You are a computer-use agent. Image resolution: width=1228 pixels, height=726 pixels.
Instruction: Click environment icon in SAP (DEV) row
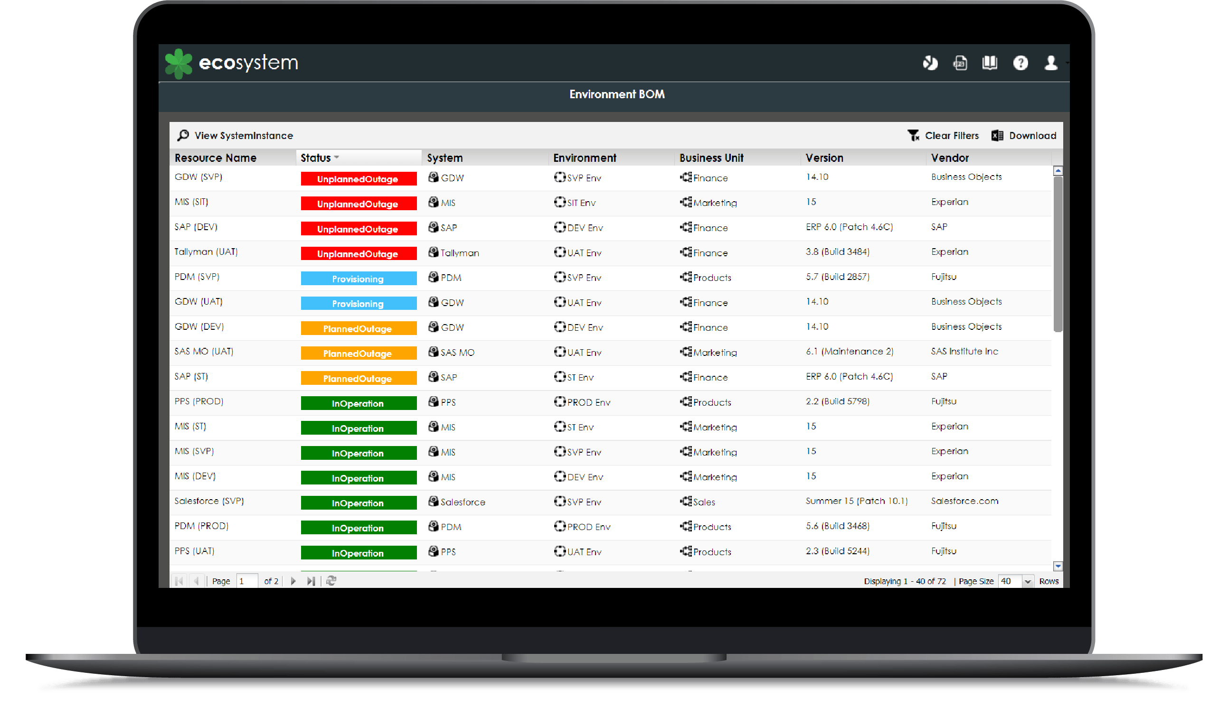[559, 227]
